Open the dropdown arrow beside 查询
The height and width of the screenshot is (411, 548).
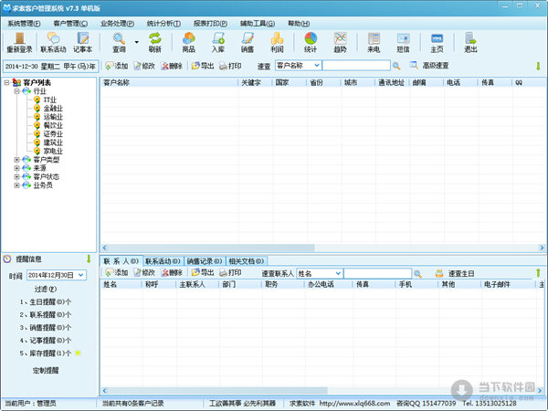[x=137, y=42]
